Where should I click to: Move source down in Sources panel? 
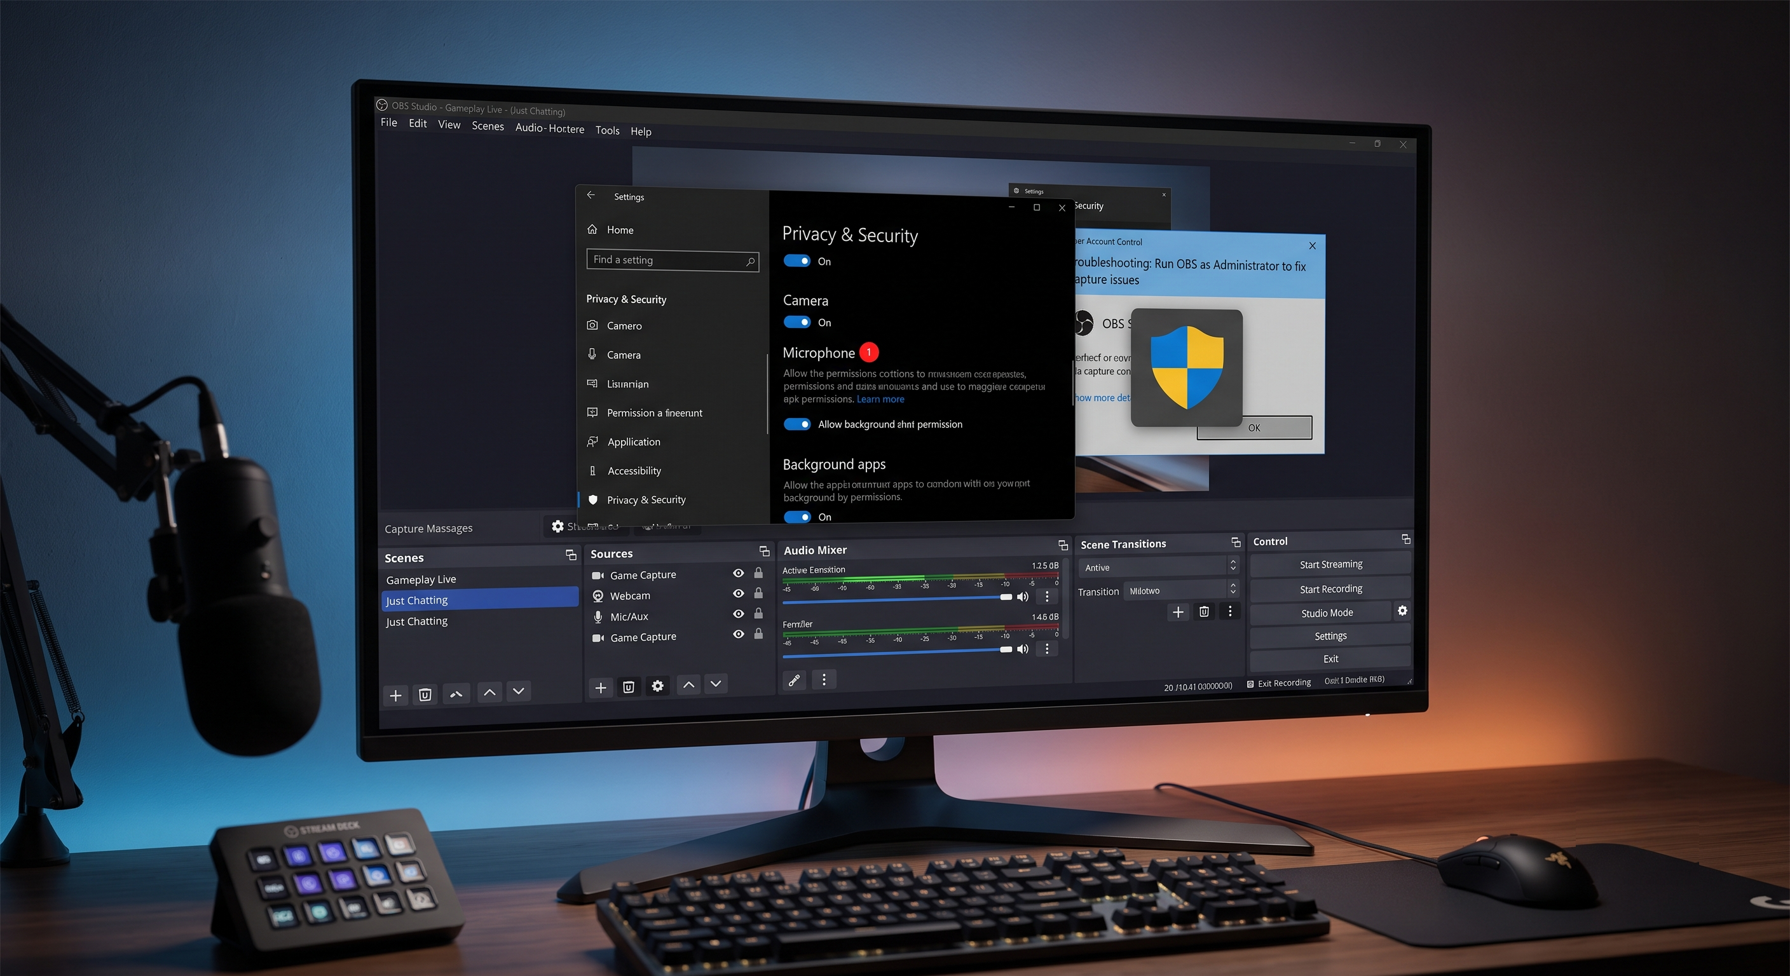[716, 684]
